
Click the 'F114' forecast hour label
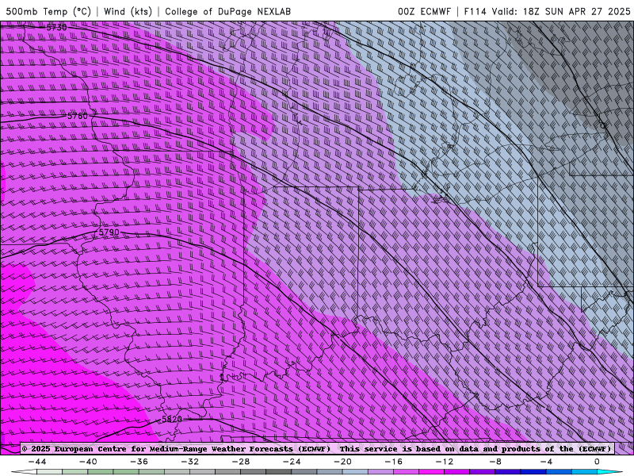pyautogui.click(x=475, y=11)
